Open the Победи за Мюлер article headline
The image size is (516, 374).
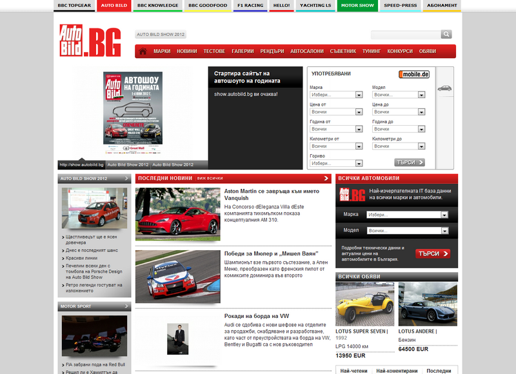pyautogui.click(x=271, y=253)
